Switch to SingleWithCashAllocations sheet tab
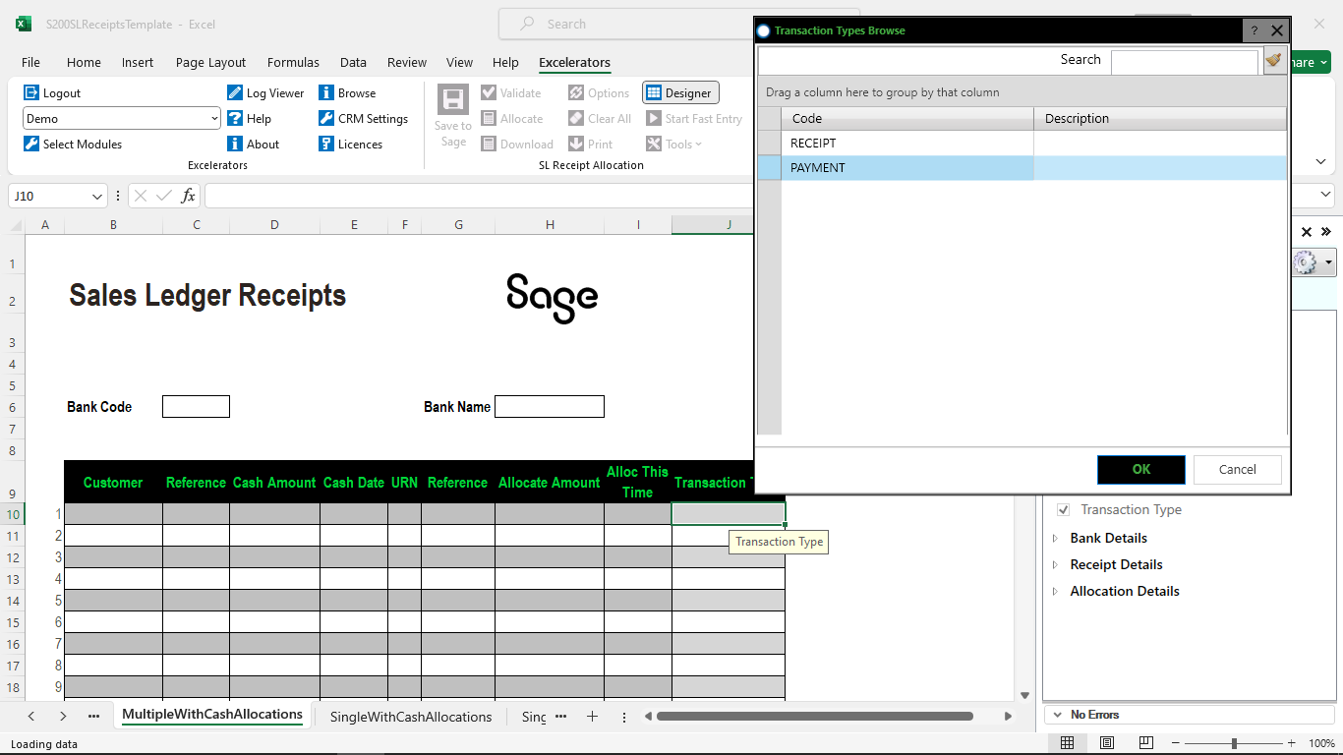 [x=411, y=717]
